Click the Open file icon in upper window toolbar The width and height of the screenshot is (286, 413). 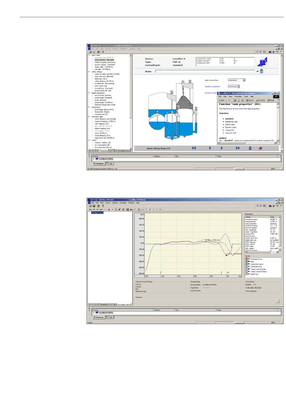[x=90, y=52]
